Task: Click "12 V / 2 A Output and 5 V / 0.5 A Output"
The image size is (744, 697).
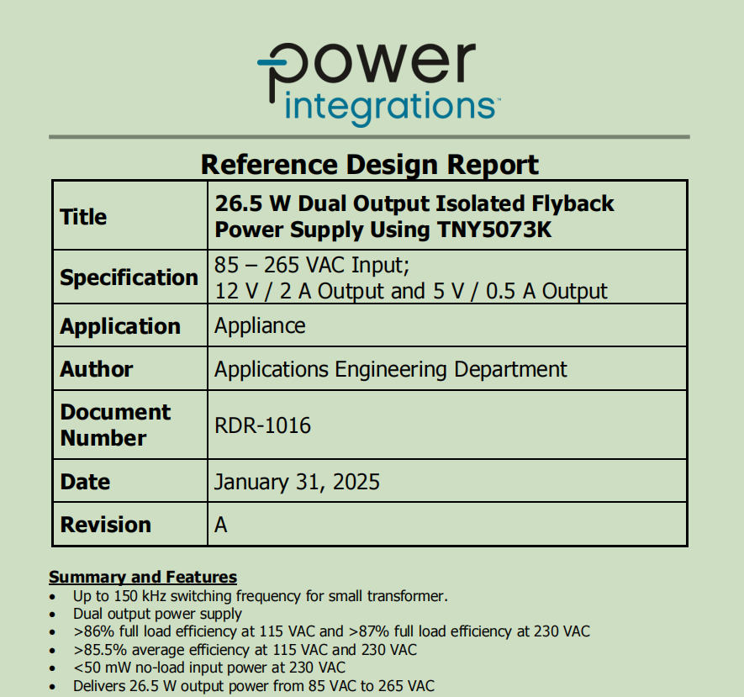Action: click(x=411, y=291)
